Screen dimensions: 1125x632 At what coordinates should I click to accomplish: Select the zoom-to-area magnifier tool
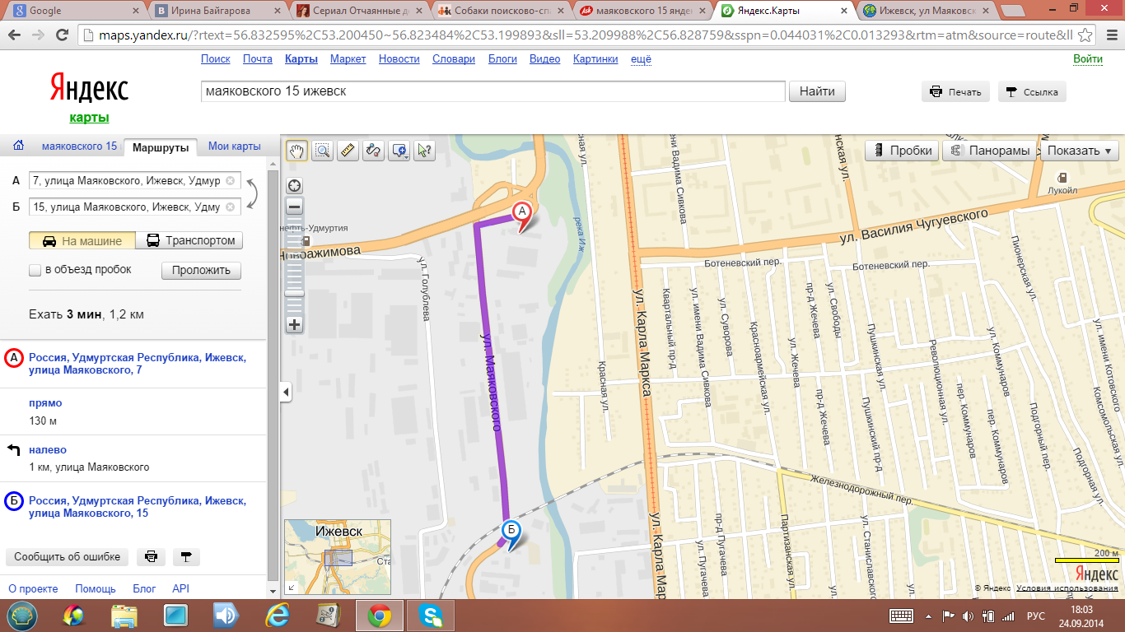point(323,151)
